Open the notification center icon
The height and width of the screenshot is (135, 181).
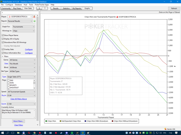pyautogui.click(x=176, y=133)
